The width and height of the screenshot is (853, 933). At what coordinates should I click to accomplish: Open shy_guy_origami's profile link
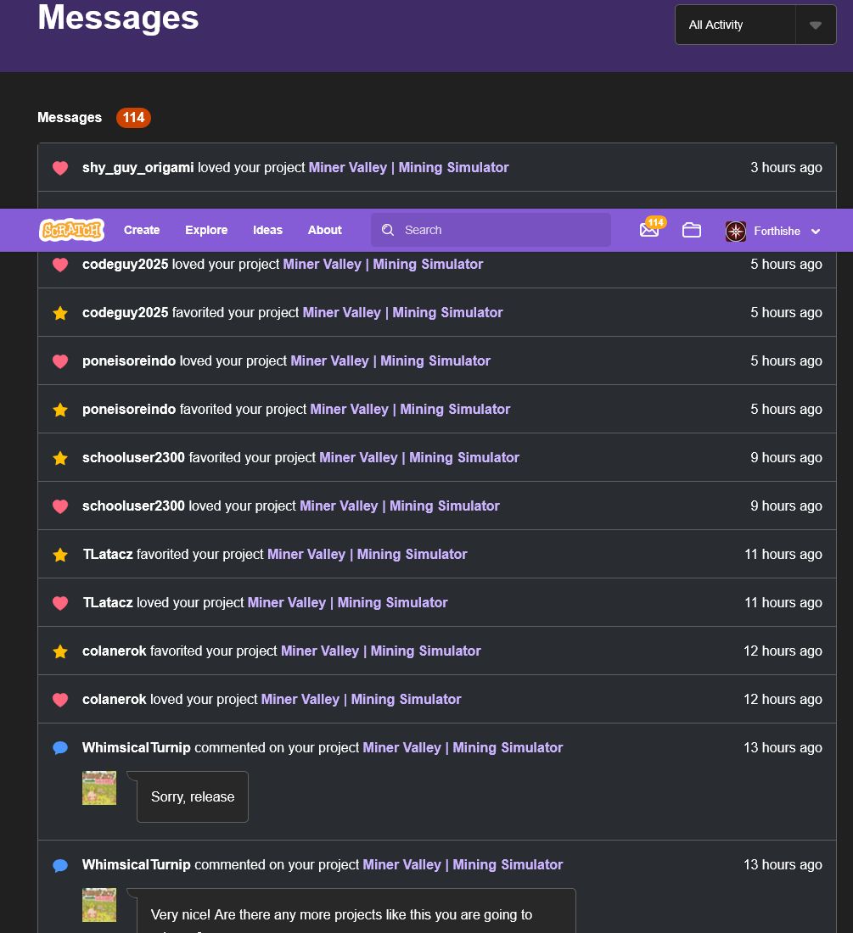pos(137,168)
